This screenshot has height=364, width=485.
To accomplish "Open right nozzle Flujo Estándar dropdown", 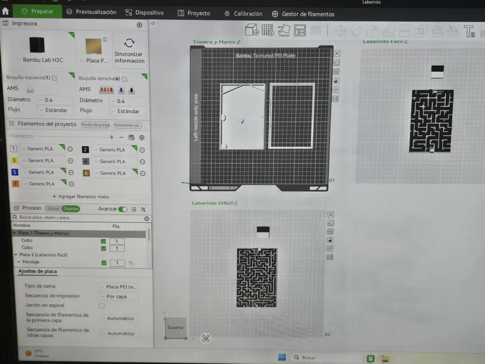I will (127, 111).
